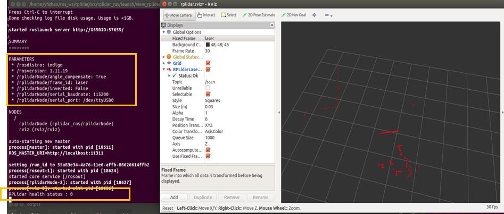Screen dimensions: 504x214
Task: Disable the RPLidarLaserScan display checkbox
Action: 208,70
